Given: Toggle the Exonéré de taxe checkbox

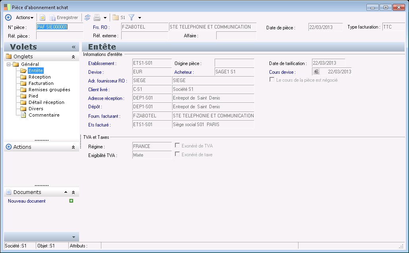Looking at the screenshot, I should [177, 154].
